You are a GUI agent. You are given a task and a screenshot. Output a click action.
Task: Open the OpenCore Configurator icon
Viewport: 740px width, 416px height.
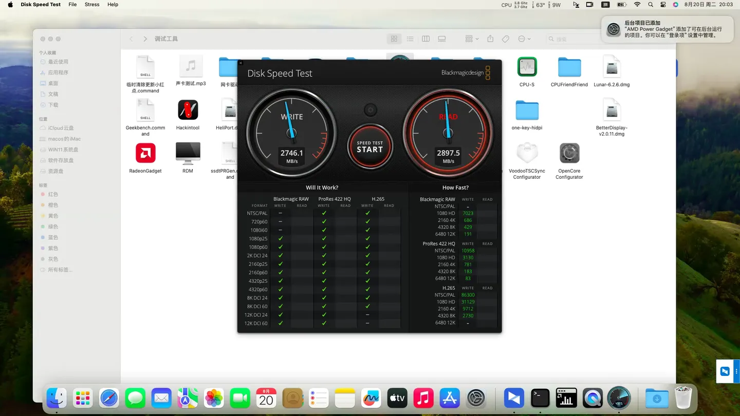click(569, 154)
